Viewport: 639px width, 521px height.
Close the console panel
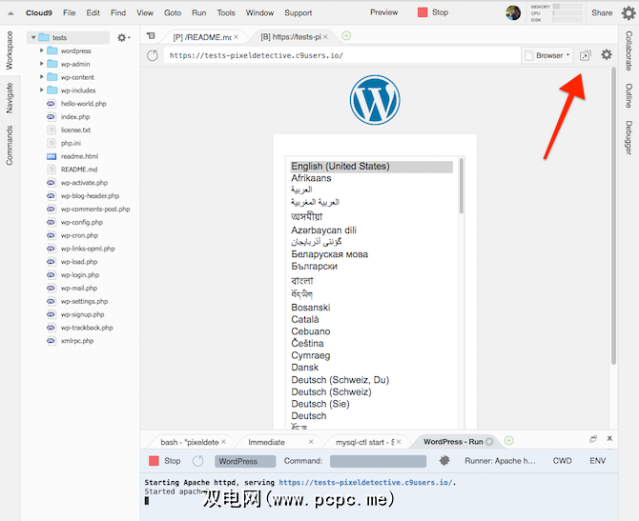click(609, 438)
